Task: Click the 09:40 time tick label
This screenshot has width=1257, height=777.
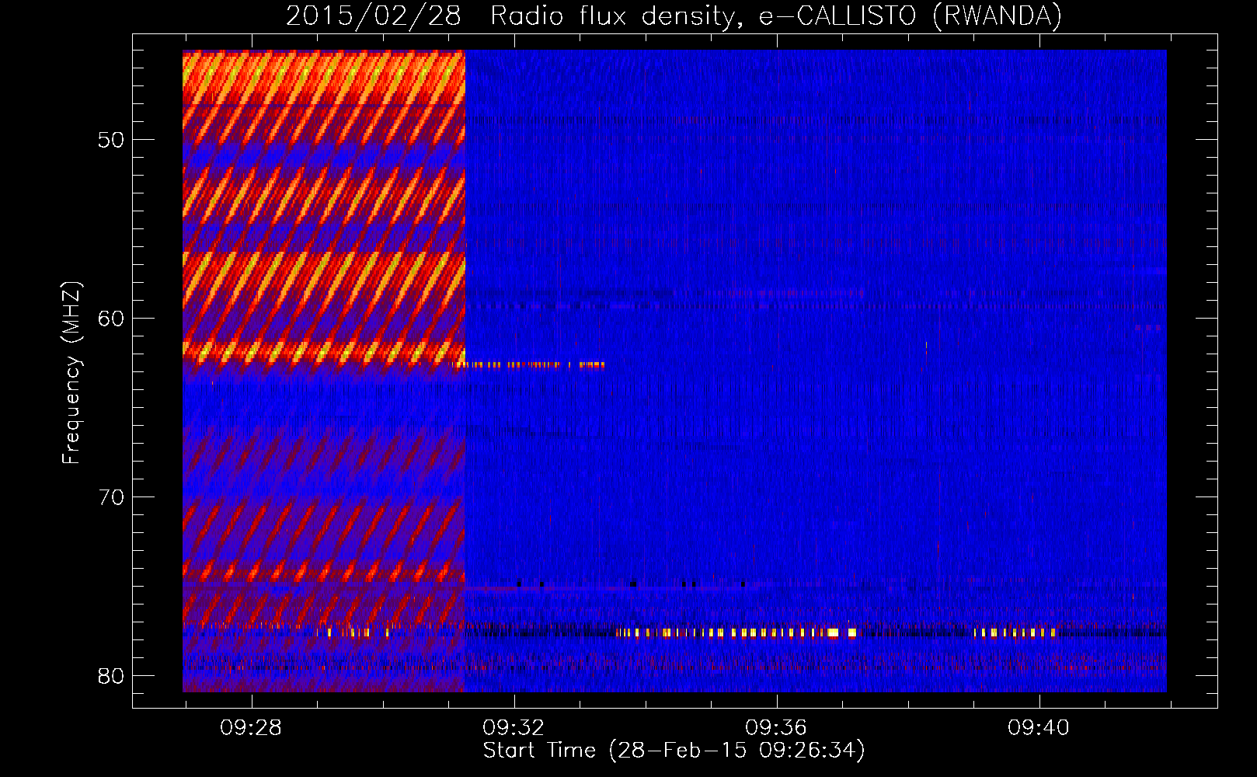Action: tap(1039, 728)
